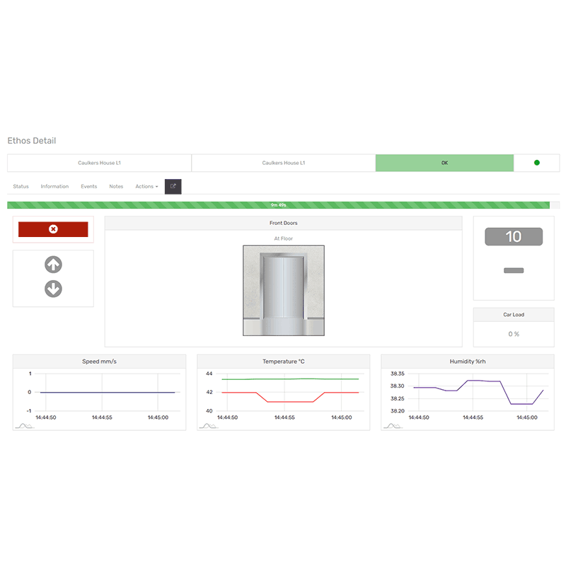Screen dimensions: 566x566
Task: Click the green status dot indicator
Action: pyautogui.click(x=536, y=163)
